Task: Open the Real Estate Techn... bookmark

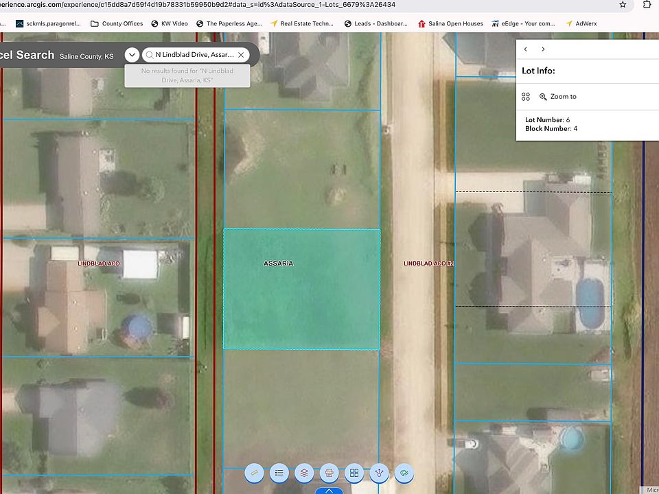Action: (x=302, y=23)
